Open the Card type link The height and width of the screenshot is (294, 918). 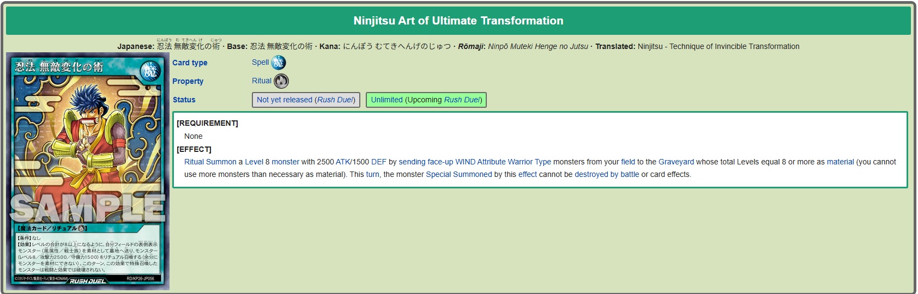click(x=190, y=63)
